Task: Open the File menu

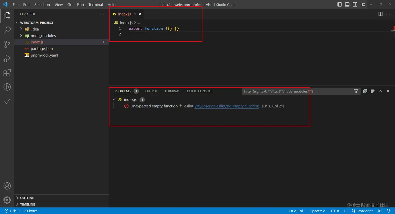Action: pos(16,4)
